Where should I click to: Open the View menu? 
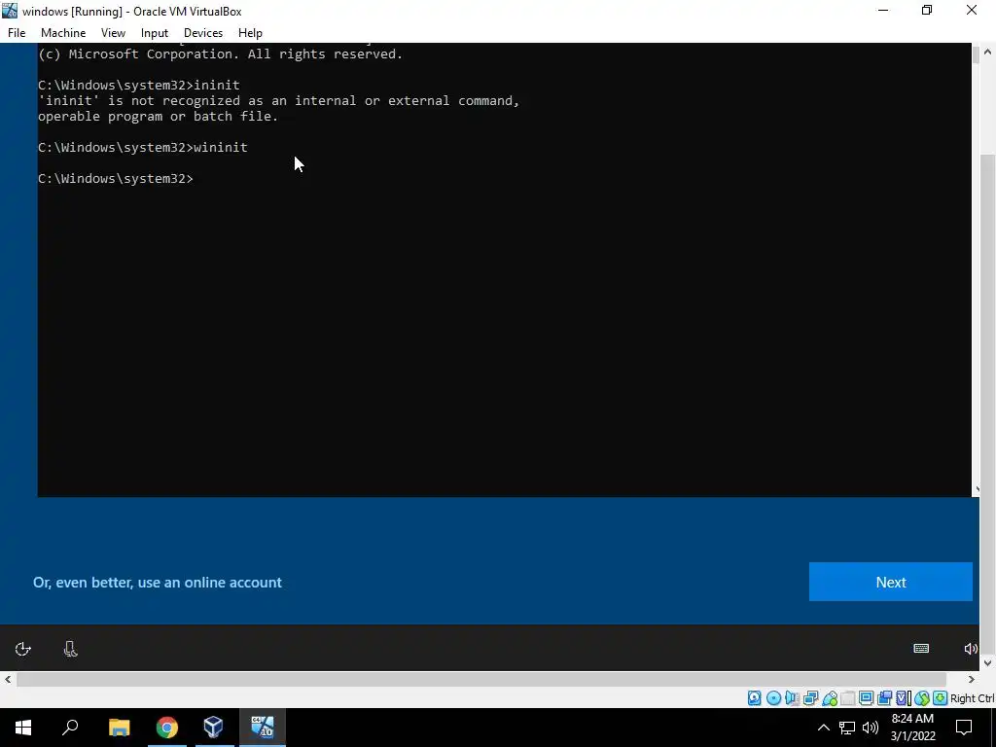click(x=113, y=33)
